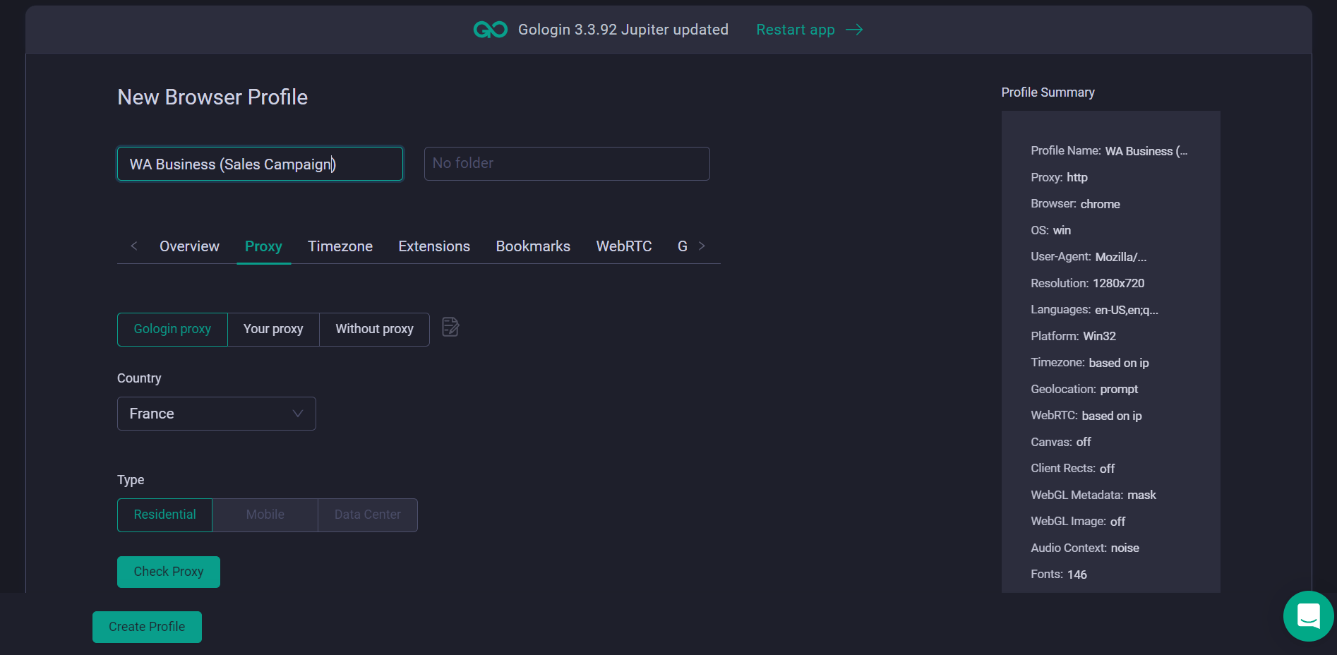Switch to the Bookmarks tab
Viewport: 1337px width, 655px height.
[x=533, y=246]
